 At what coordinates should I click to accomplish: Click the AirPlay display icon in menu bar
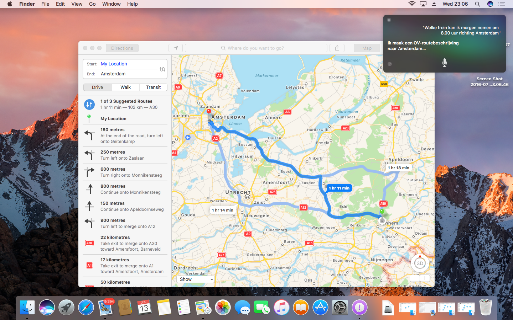pos(423,4)
